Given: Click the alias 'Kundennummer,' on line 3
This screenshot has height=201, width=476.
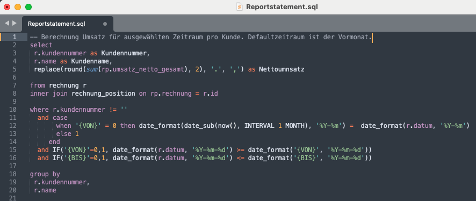Looking at the screenshot, I should point(126,53).
